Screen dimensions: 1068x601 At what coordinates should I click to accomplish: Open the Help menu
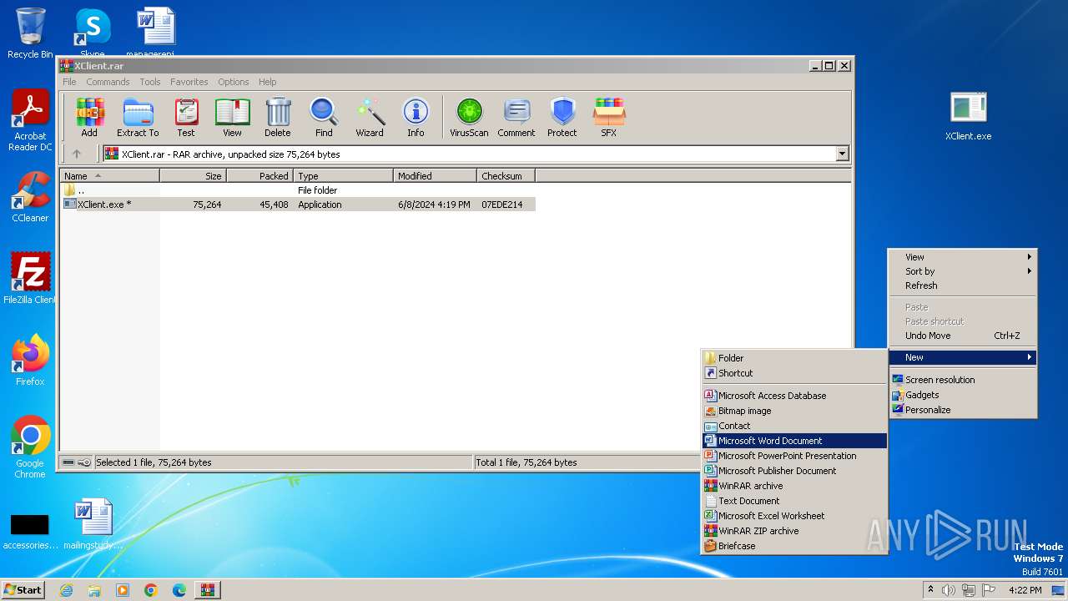click(267, 82)
